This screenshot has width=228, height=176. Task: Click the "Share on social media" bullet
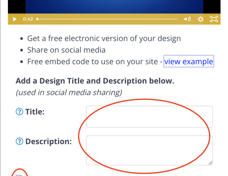click(66, 50)
